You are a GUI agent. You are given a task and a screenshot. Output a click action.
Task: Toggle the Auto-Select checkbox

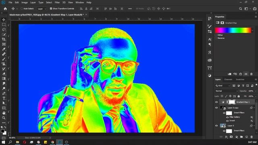pyautogui.click(x=22, y=8)
